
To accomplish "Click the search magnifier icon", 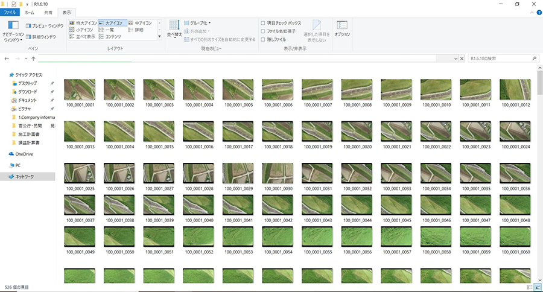I will [x=535, y=59].
